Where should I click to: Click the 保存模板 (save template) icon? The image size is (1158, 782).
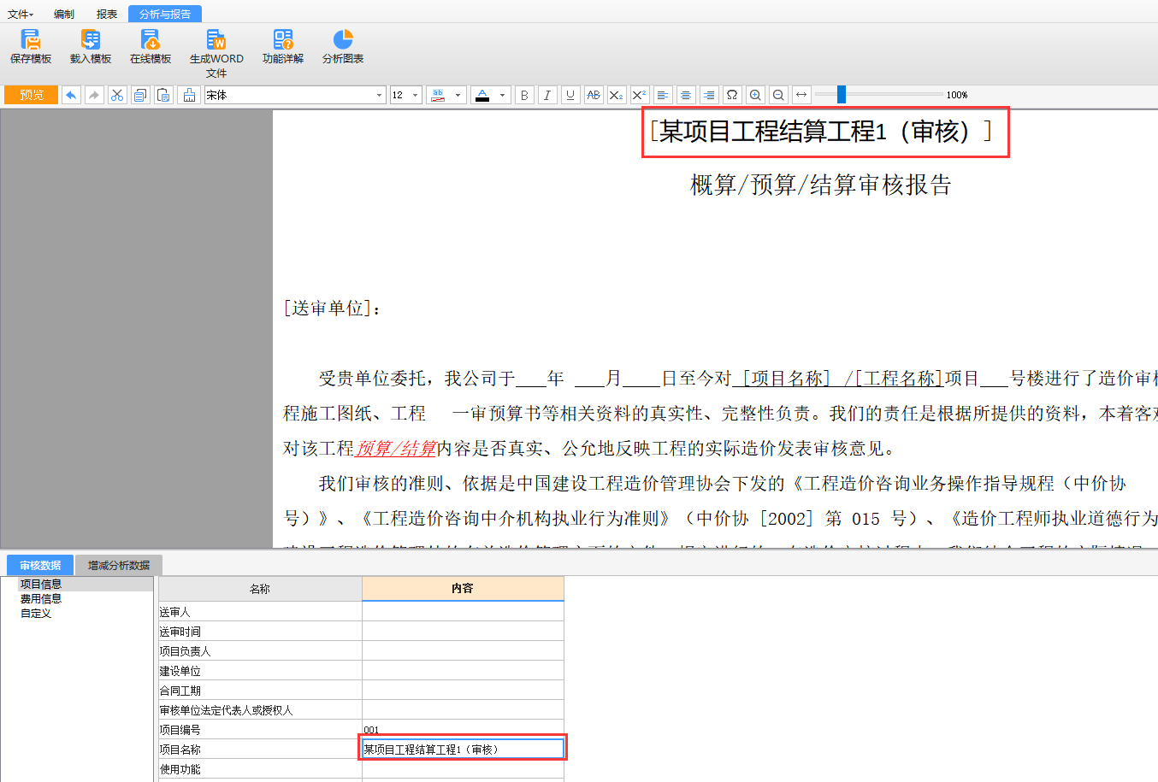(x=31, y=46)
